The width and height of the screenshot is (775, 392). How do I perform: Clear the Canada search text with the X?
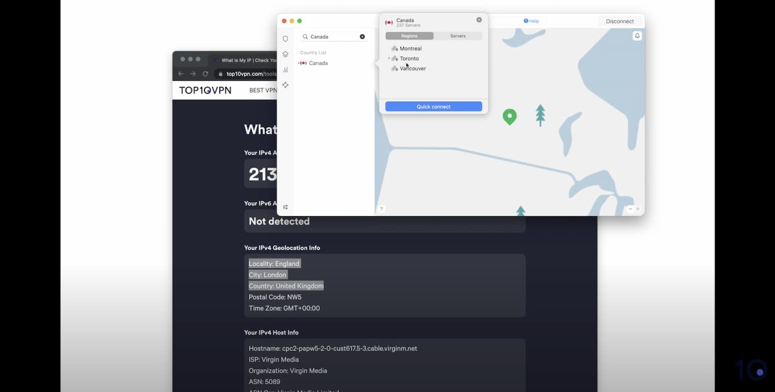(x=362, y=37)
